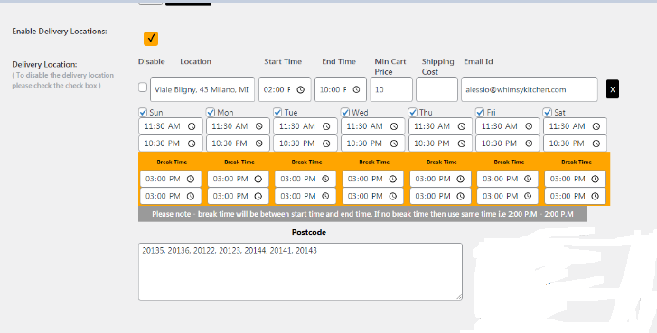This screenshot has height=333, width=657.
Task: Click the Delivery Location: label
Action: (44, 64)
